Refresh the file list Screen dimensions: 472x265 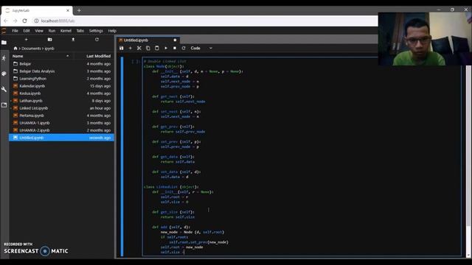[97, 39]
